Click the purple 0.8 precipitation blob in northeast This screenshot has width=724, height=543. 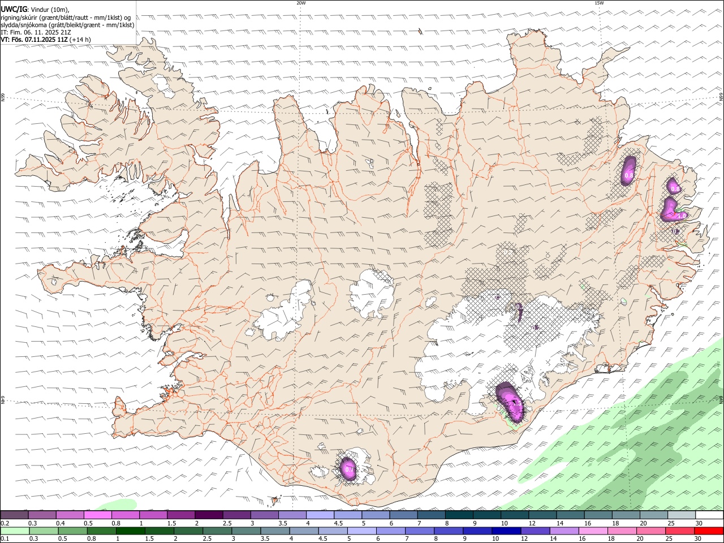tap(629, 171)
